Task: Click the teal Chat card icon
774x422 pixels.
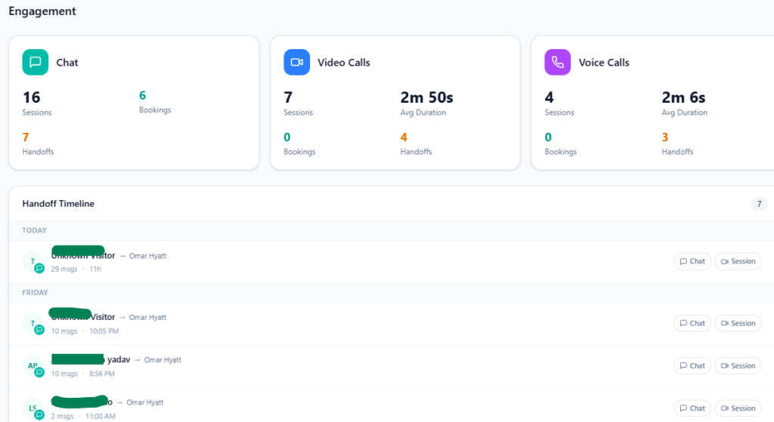Action: click(x=36, y=62)
